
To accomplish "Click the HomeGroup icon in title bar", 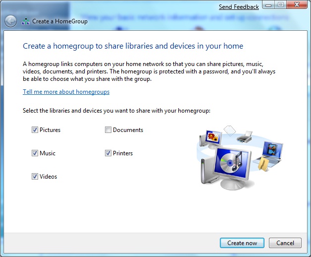I will click(26, 21).
